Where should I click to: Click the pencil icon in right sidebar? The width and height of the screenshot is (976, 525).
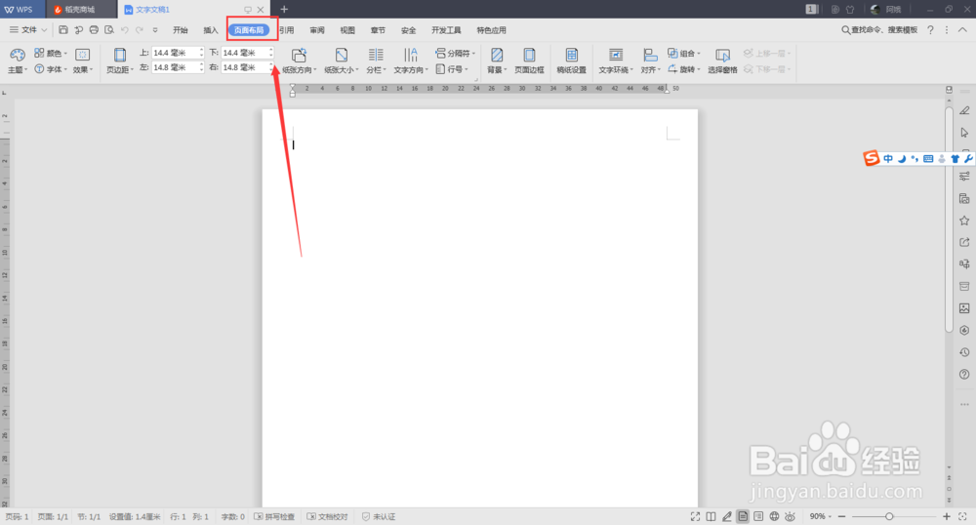point(964,110)
